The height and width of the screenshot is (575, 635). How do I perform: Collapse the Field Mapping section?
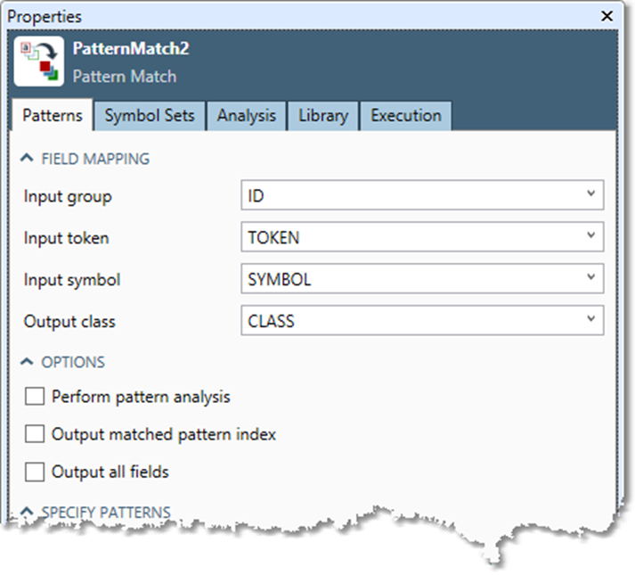point(26,160)
